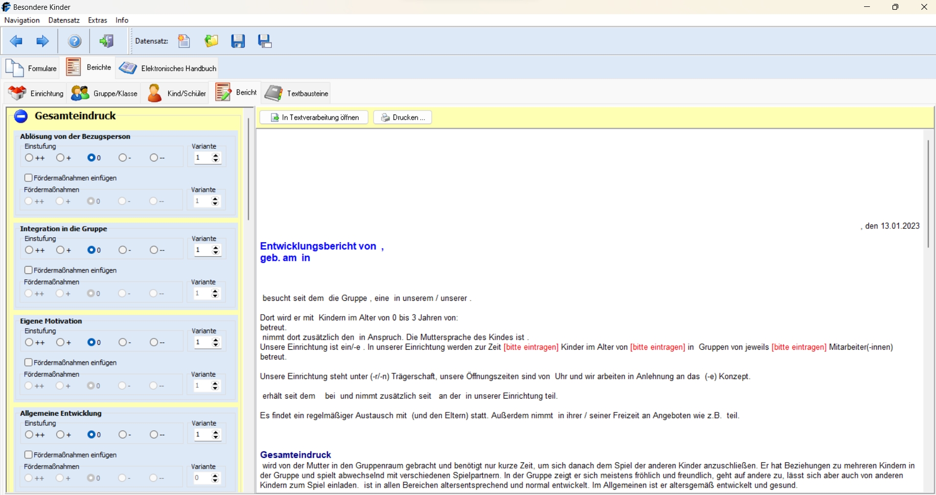Click In Textverarbeitung öffnen button

click(x=314, y=117)
